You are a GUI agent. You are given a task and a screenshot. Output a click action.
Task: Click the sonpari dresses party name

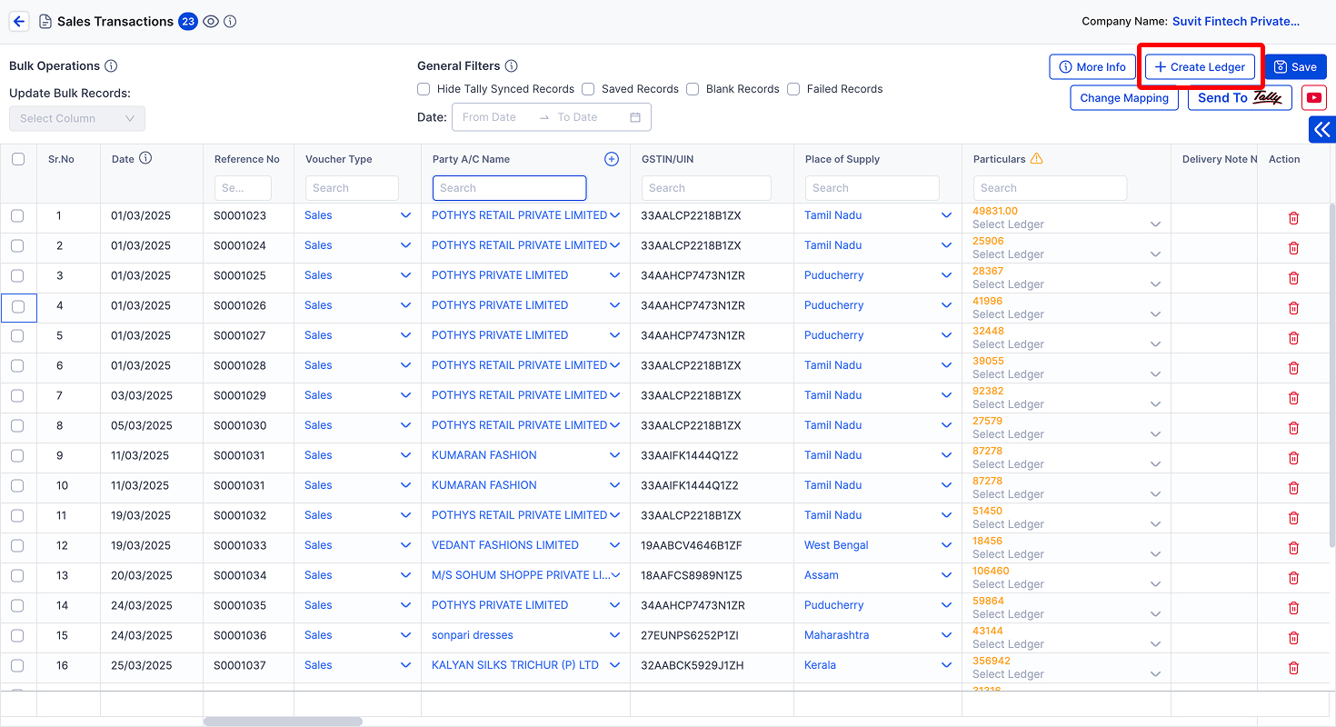click(473, 635)
